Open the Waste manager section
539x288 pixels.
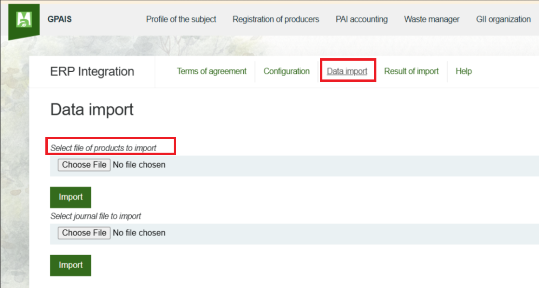(431, 19)
